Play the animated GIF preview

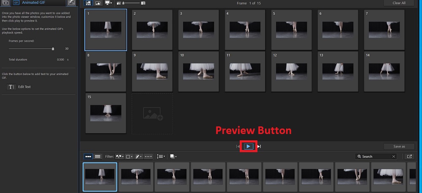pyautogui.click(x=249, y=146)
